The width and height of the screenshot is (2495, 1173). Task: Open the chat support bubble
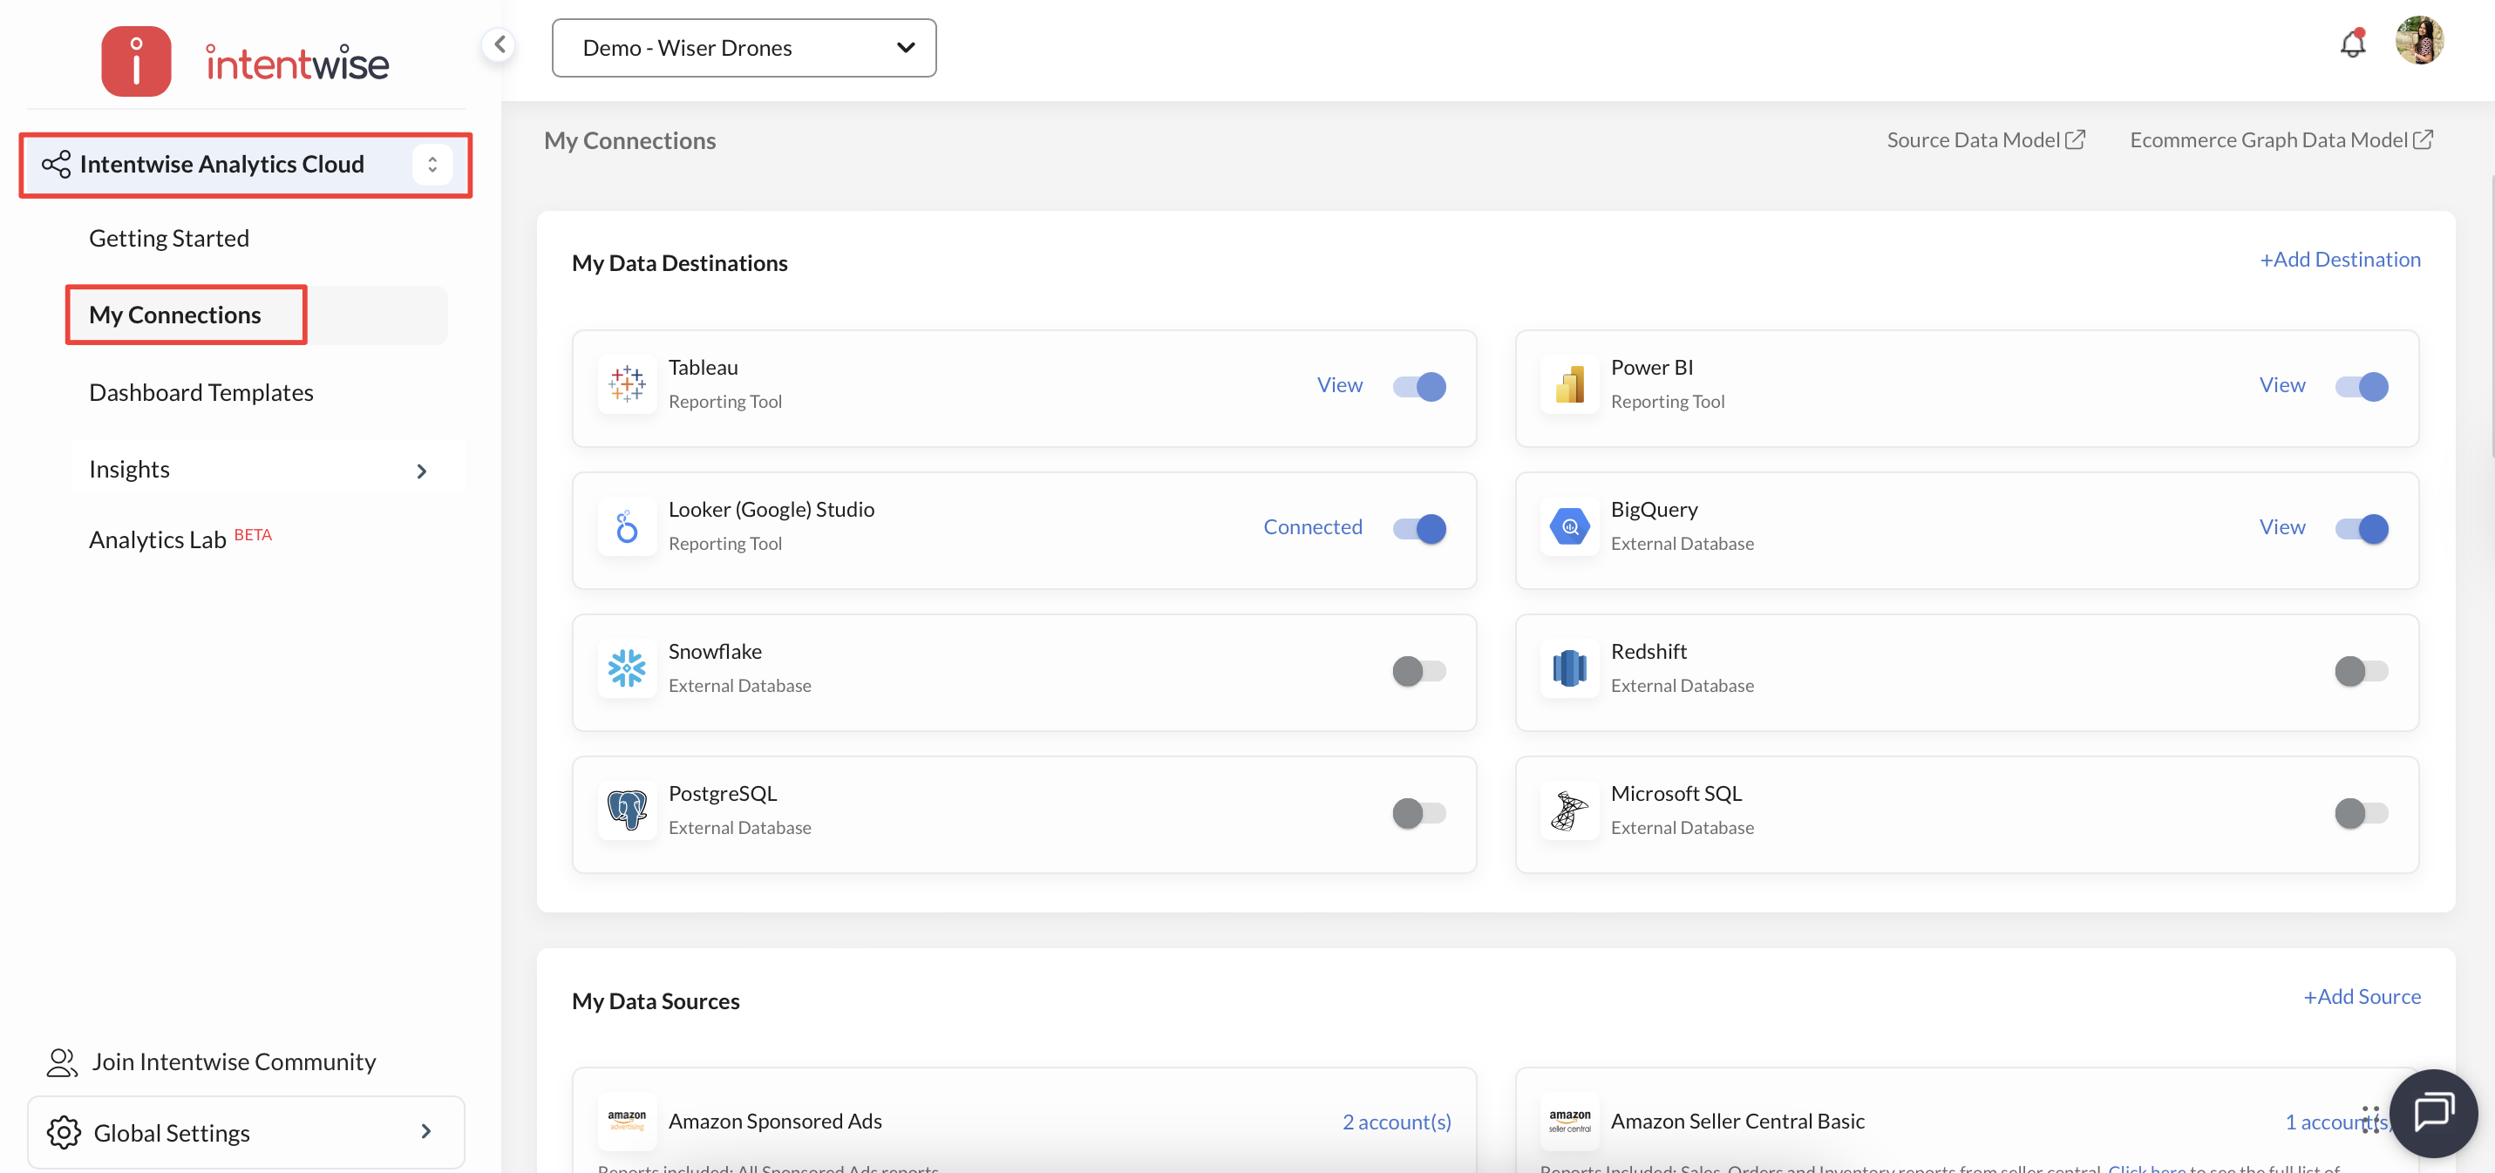coord(2432,1112)
